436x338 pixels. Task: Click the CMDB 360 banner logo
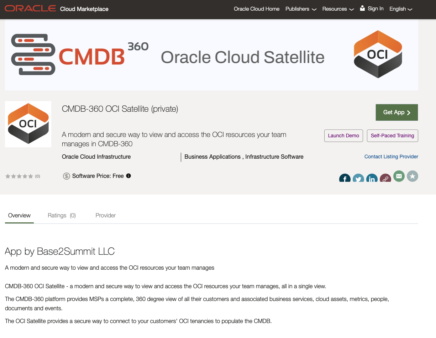(x=80, y=54)
